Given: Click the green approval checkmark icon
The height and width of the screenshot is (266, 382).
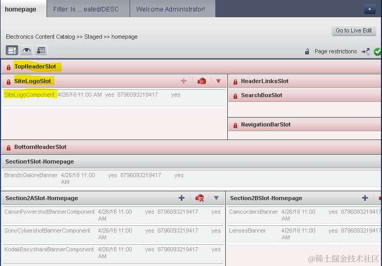Looking at the screenshot, I should point(377,51).
